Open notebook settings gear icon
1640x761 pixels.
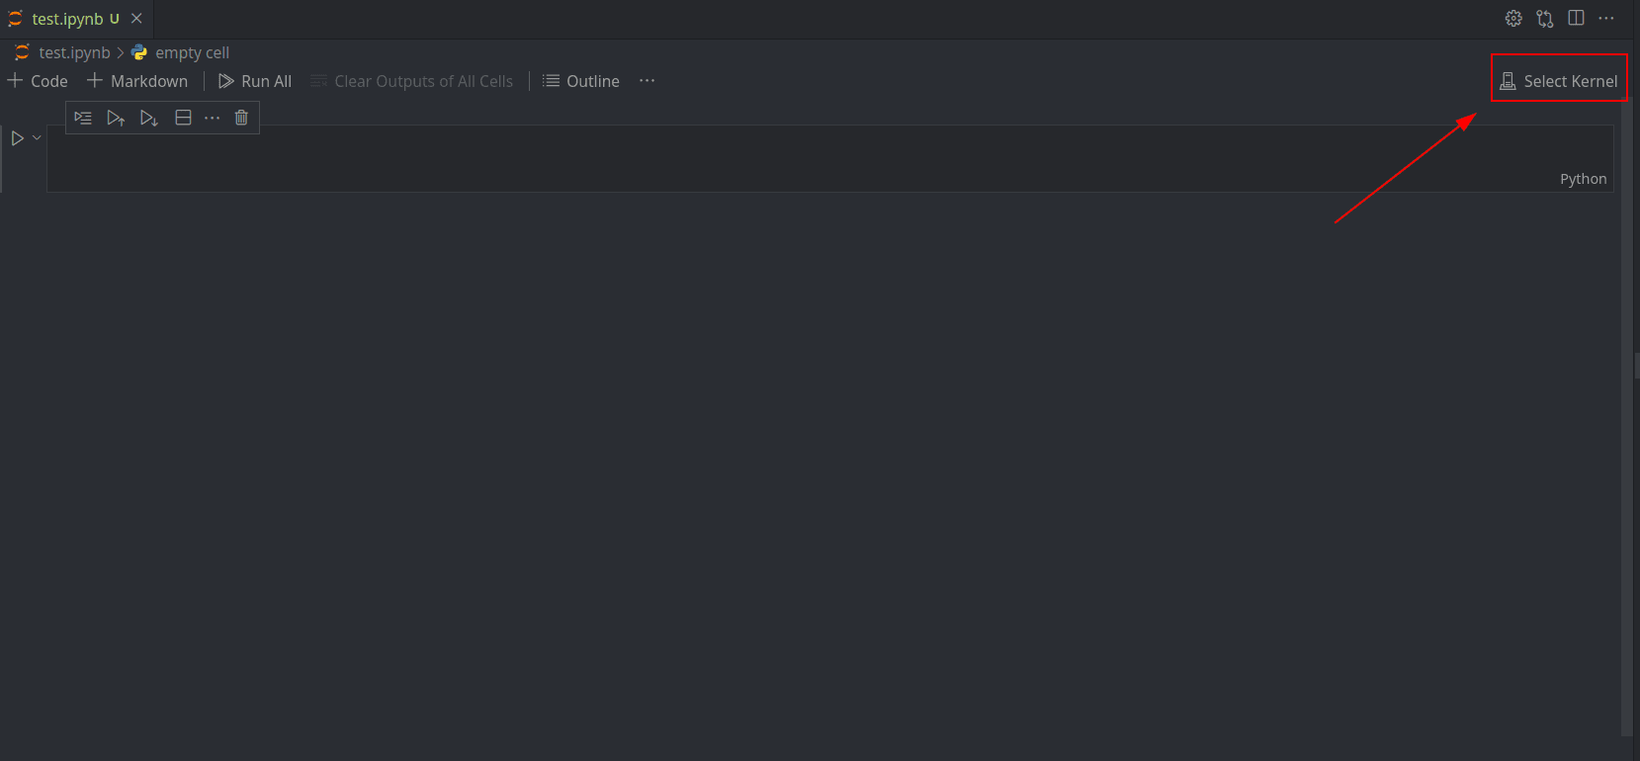(x=1512, y=19)
